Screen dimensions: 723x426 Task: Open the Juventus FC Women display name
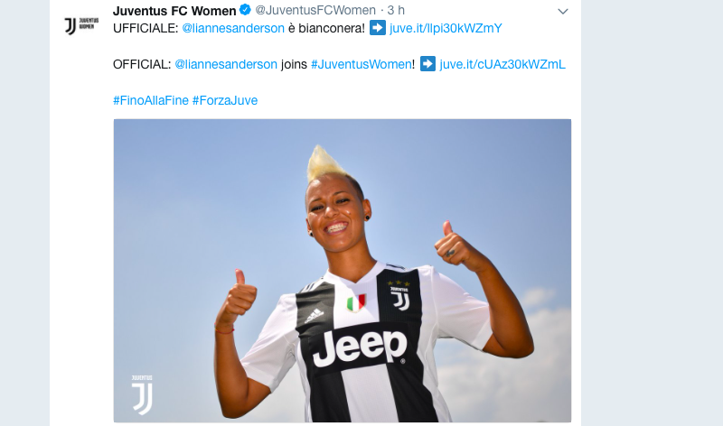[x=174, y=10]
